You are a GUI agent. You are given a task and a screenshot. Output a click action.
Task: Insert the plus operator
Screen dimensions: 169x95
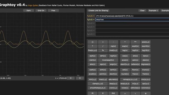tap(103, 42)
